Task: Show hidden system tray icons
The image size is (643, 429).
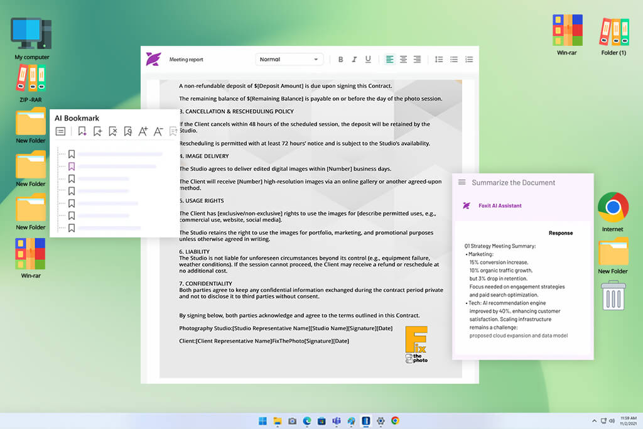Action: tap(594, 421)
